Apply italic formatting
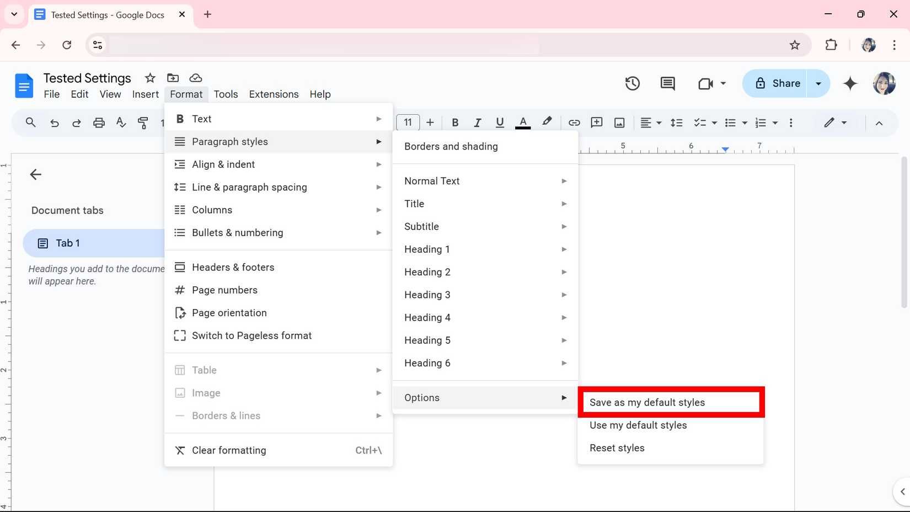This screenshot has height=512, width=910. [477, 122]
